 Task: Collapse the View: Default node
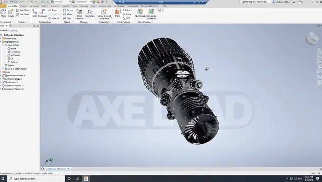[3, 45]
